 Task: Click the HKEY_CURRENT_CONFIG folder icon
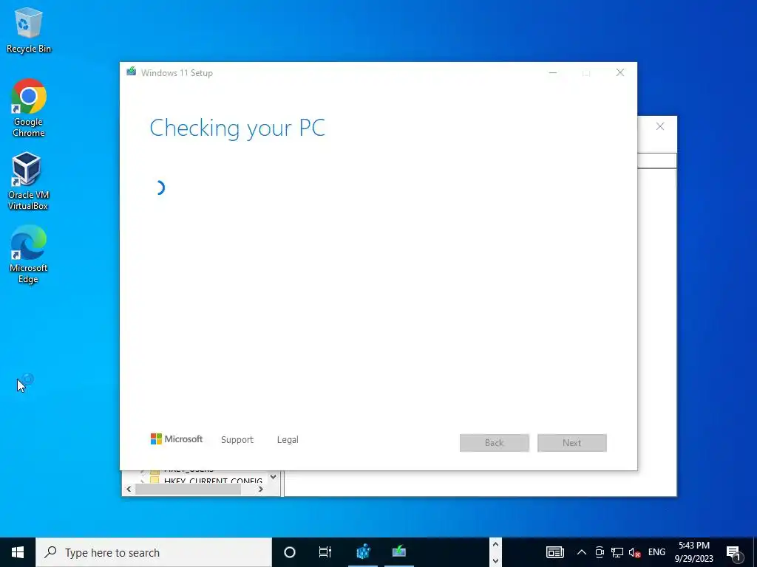pos(155,480)
